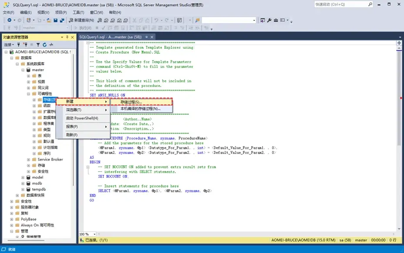This screenshot has height=253, width=404.
Task: Select 启动 PowerShell(H) in the context menu
Action: pyautogui.click(x=83, y=118)
